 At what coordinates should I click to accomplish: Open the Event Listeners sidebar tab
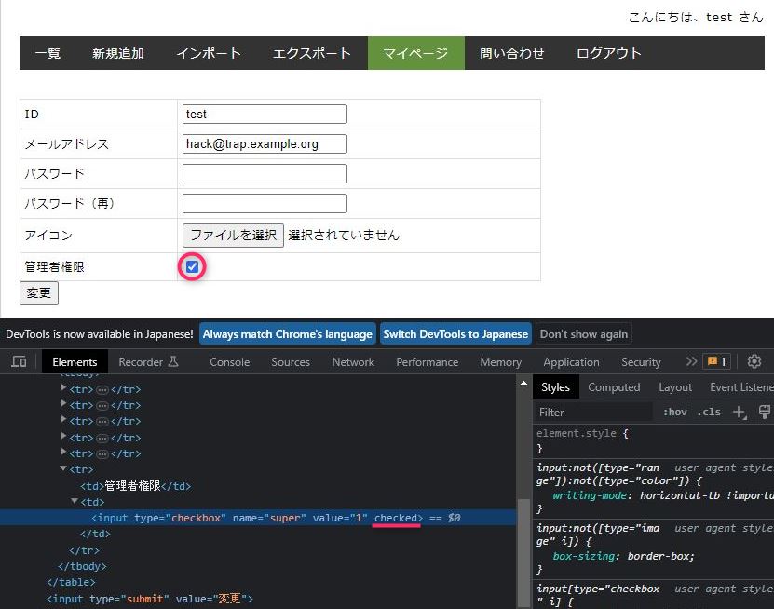pyautogui.click(x=740, y=387)
